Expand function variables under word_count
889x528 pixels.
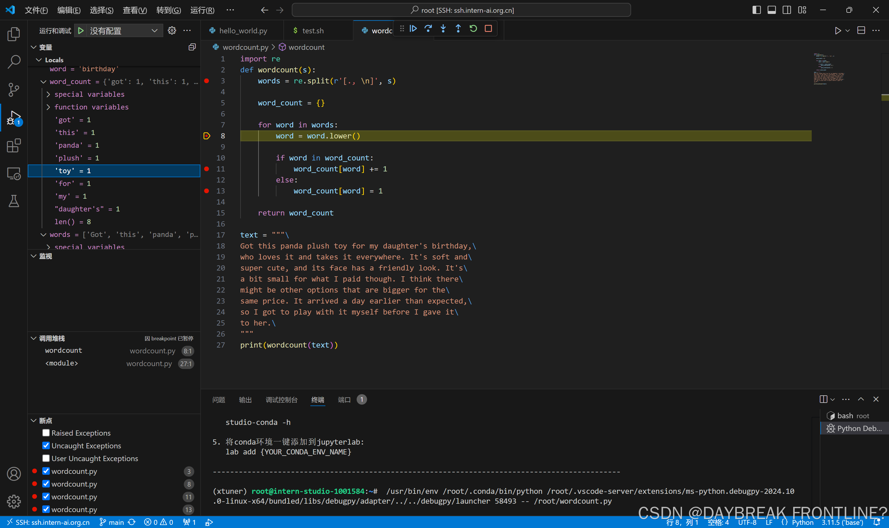[x=48, y=107]
